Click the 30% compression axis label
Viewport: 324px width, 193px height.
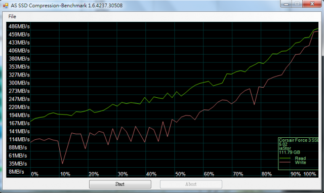pos(123,174)
